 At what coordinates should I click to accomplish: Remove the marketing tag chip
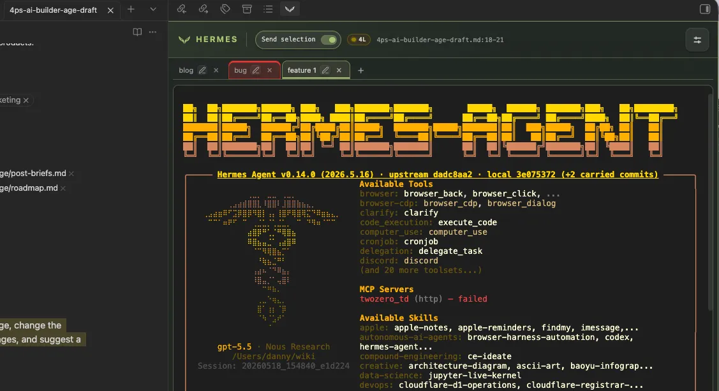[26, 100]
